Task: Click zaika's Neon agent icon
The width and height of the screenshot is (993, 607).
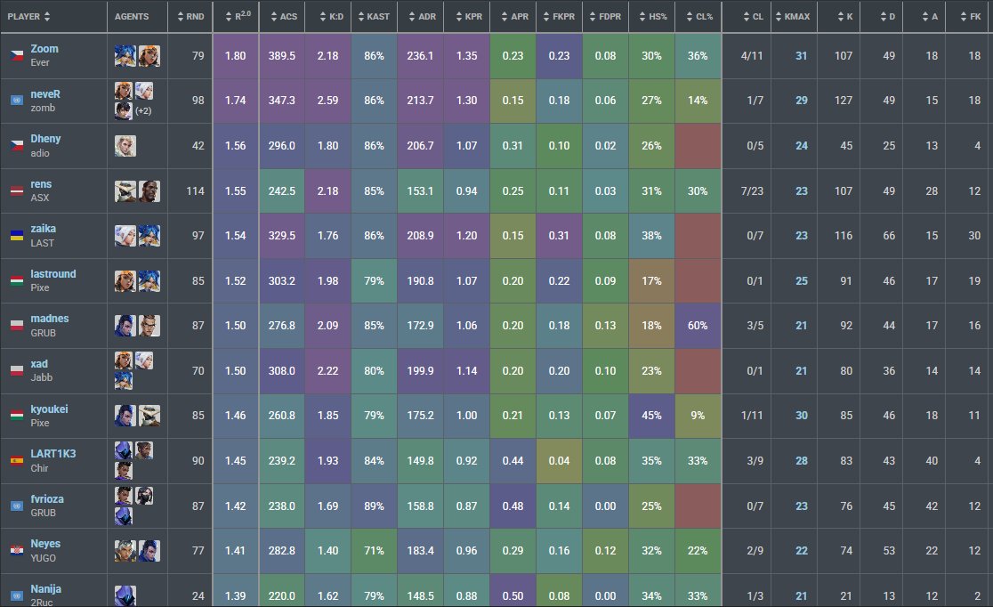Action: [149, 236]
